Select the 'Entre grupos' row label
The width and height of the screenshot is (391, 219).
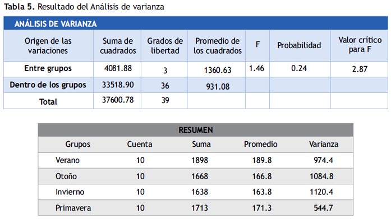coord(48,69)
